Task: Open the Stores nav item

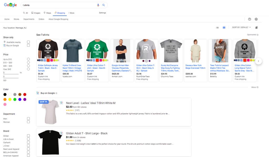Action: point(17,19)
